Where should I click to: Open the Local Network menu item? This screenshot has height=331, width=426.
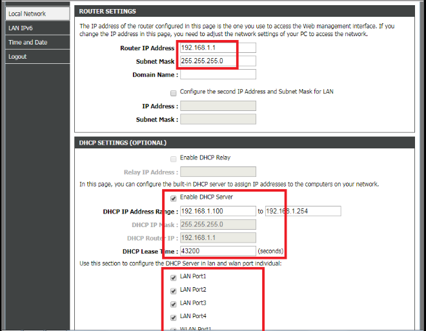click(x=37, y=14)
